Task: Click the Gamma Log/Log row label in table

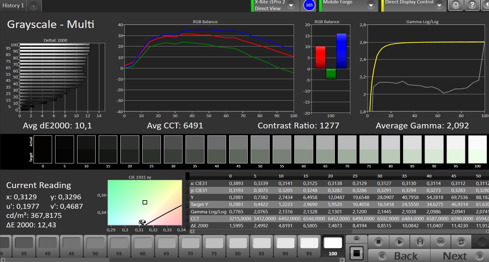Action: coord(208,212)
